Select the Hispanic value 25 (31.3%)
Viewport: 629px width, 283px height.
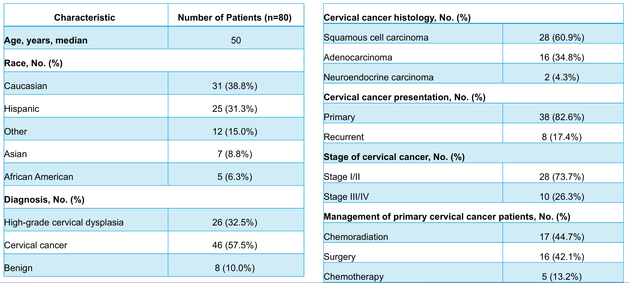click(x=235, y=109)
